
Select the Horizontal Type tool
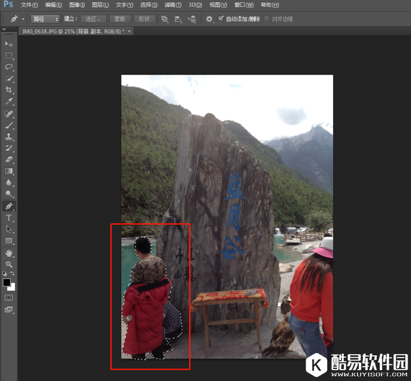[x=9, y=218]
